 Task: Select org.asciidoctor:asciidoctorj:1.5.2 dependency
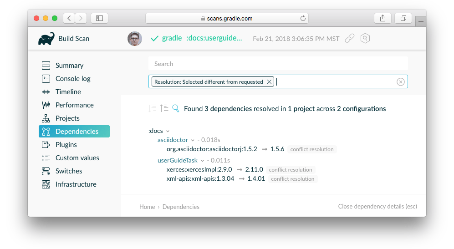tap(212, 149)
